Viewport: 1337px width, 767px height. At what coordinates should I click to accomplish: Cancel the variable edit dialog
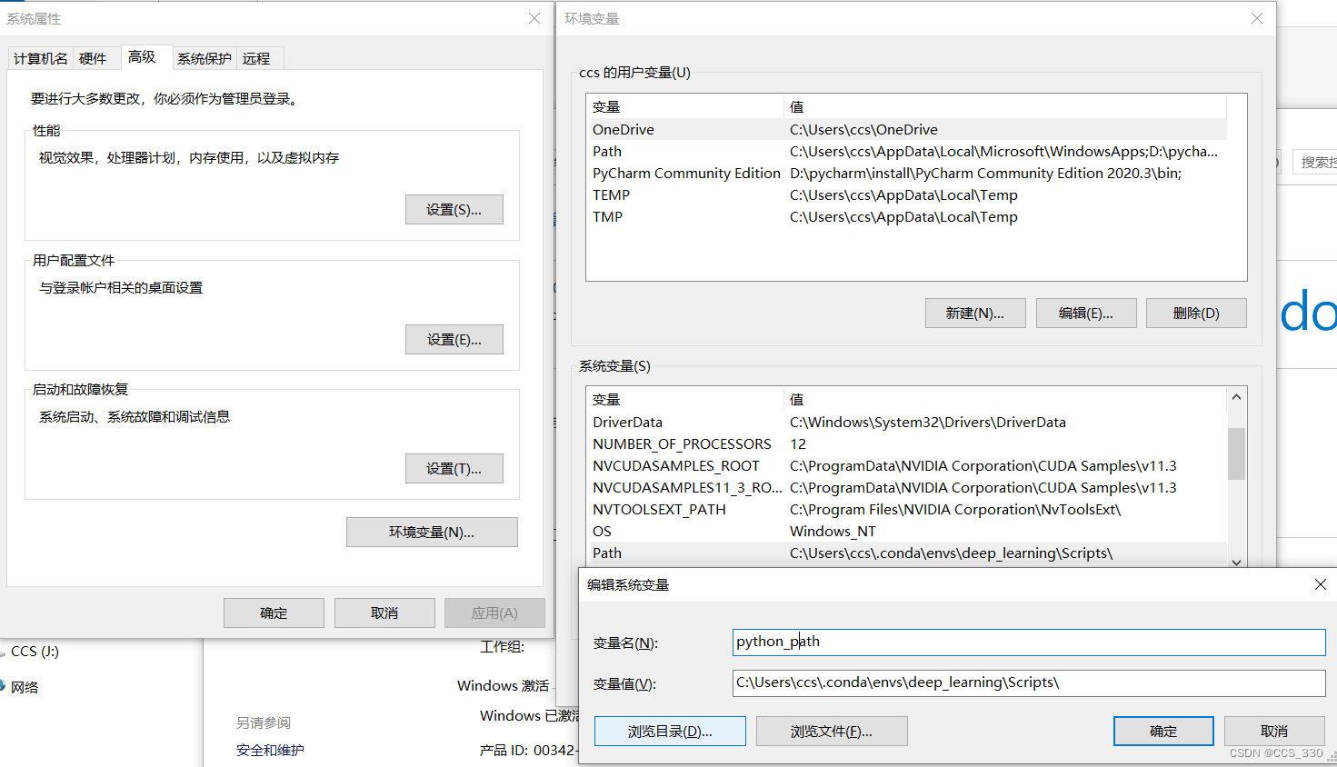pyautogui.click(x=1274, y=732)
